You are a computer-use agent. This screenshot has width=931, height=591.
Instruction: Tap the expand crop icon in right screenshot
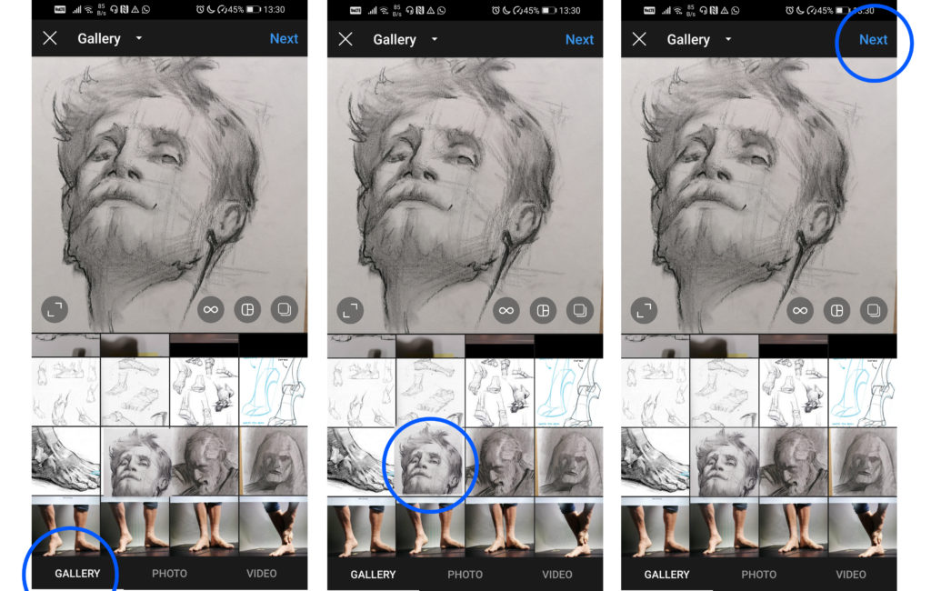click(x=645, y=311)
